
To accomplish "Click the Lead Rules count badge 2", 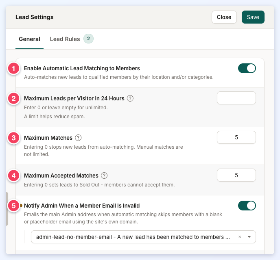I will click(88, 39).
